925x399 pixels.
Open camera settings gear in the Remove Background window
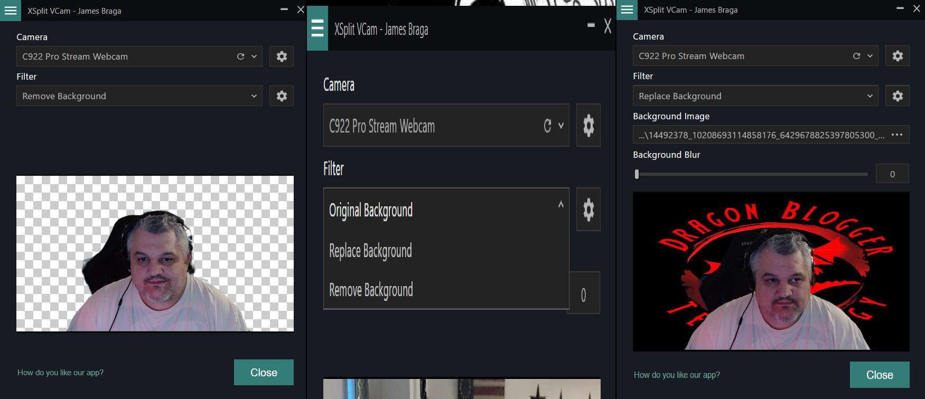282,56
